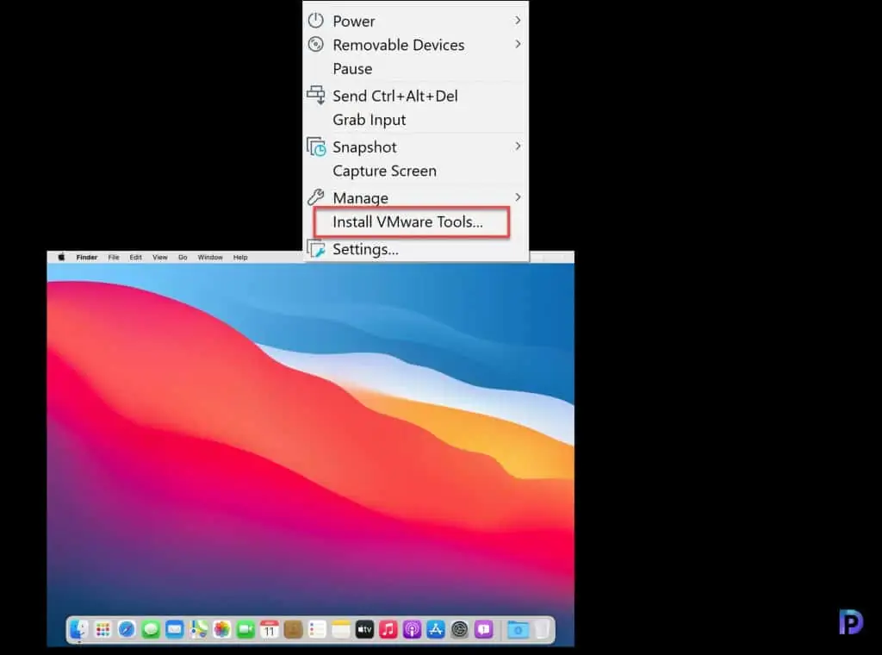Viewport: 882px width, 655px height.
Task: Expand the Snapshot submenu arrow
Action: pyautogui.click(x=518, y=147)
